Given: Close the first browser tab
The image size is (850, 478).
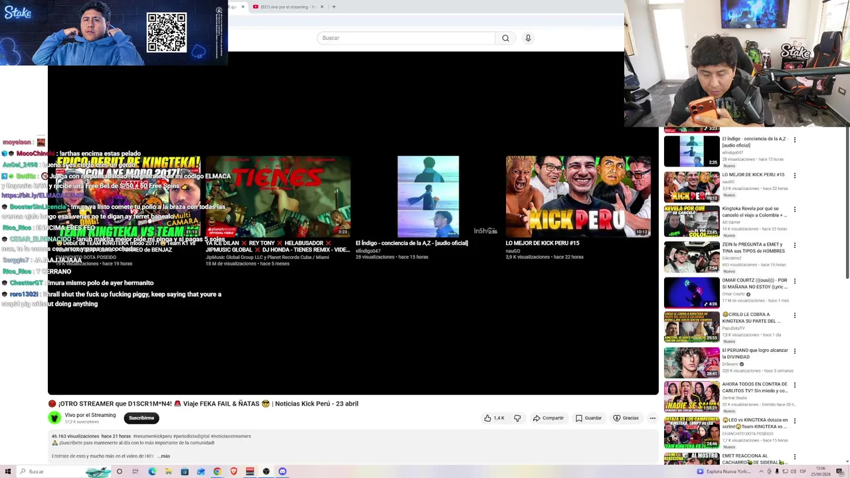Looking at the screenshot, I should coord(242,7).
